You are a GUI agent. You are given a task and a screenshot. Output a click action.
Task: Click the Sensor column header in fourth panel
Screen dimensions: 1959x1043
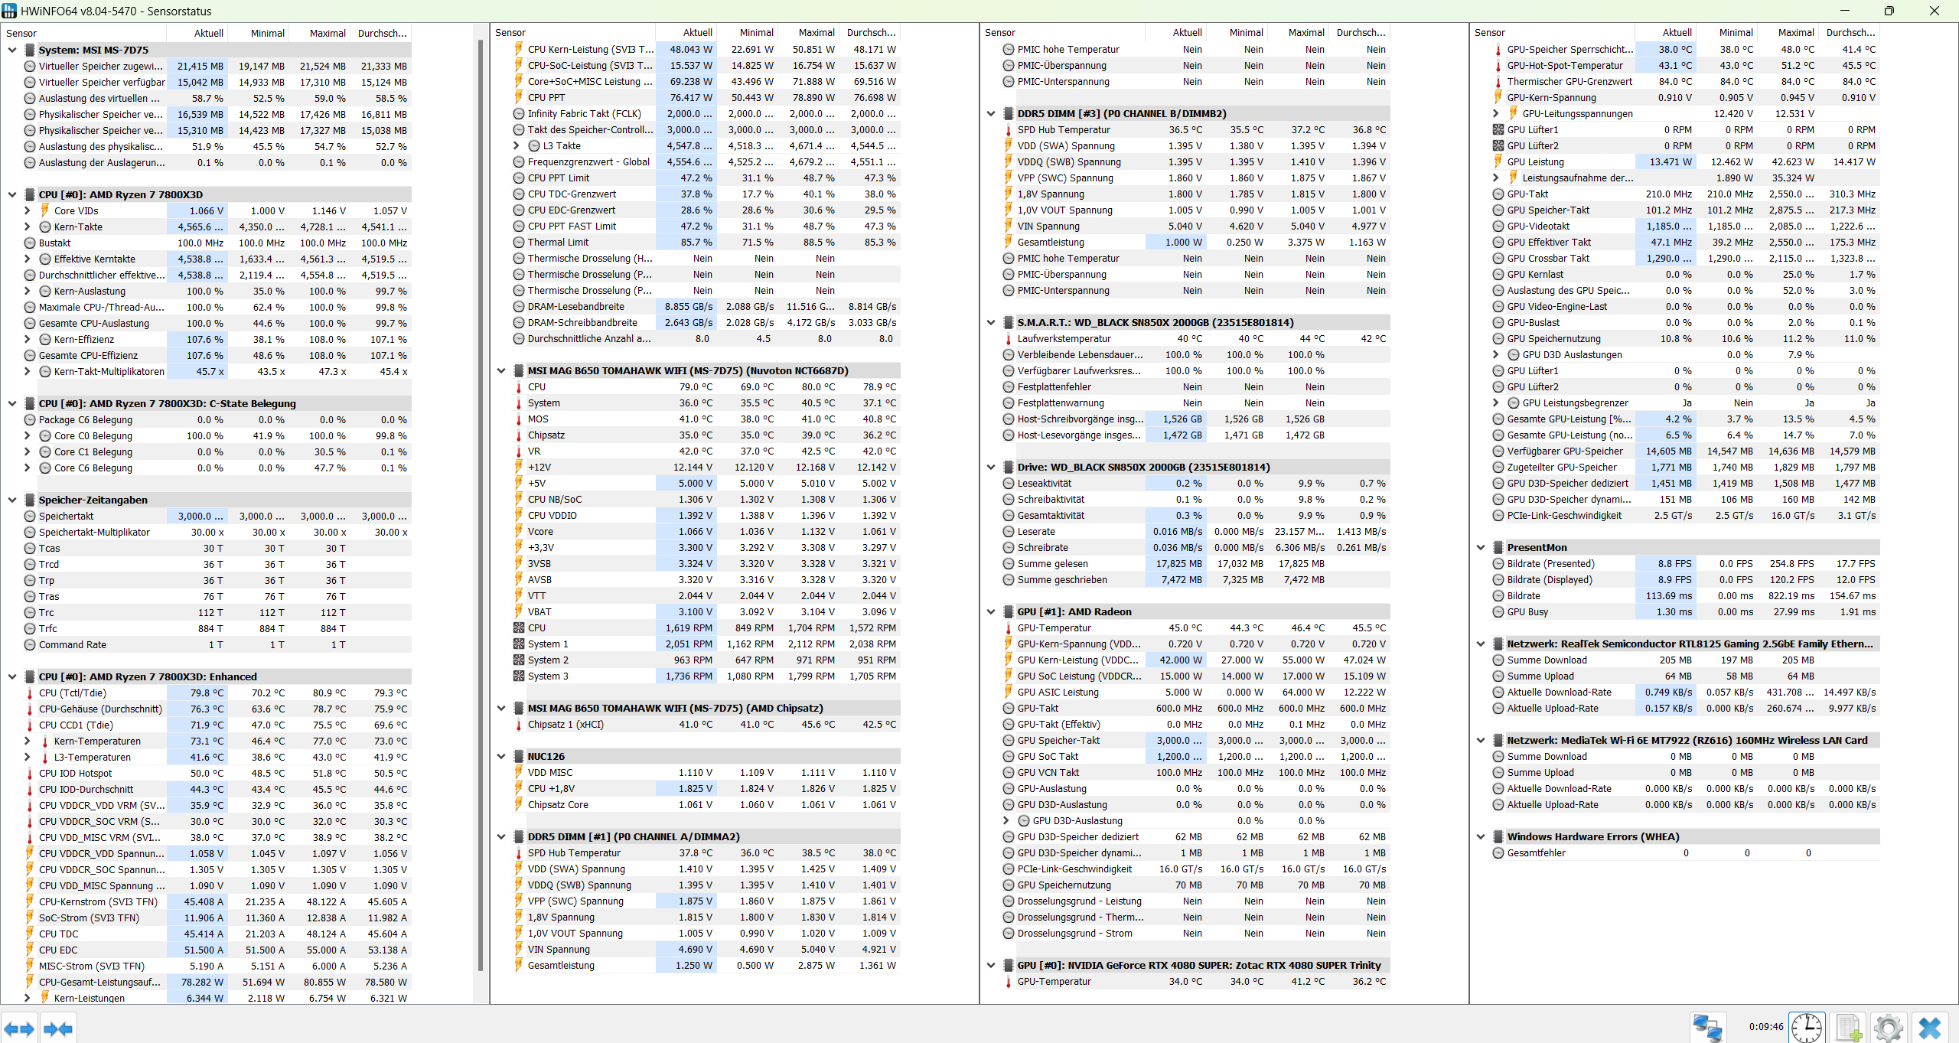click(x=1489, y=32)
